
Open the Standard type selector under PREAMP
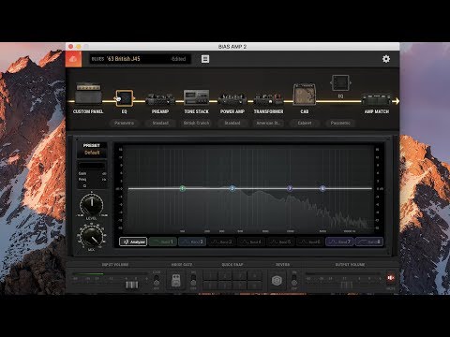(160, 123)
